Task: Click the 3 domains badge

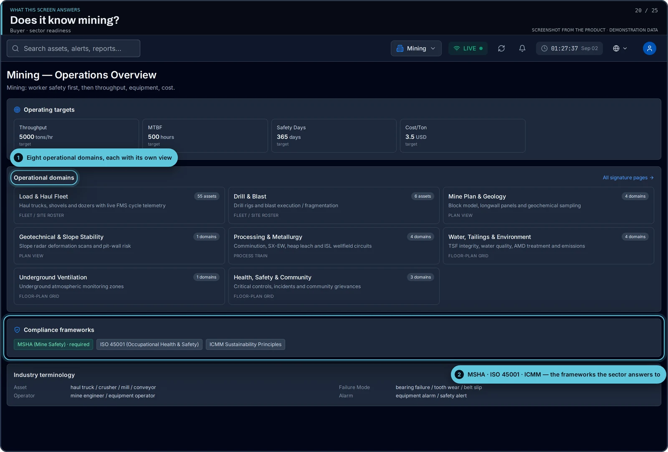Action: (420, 277)
